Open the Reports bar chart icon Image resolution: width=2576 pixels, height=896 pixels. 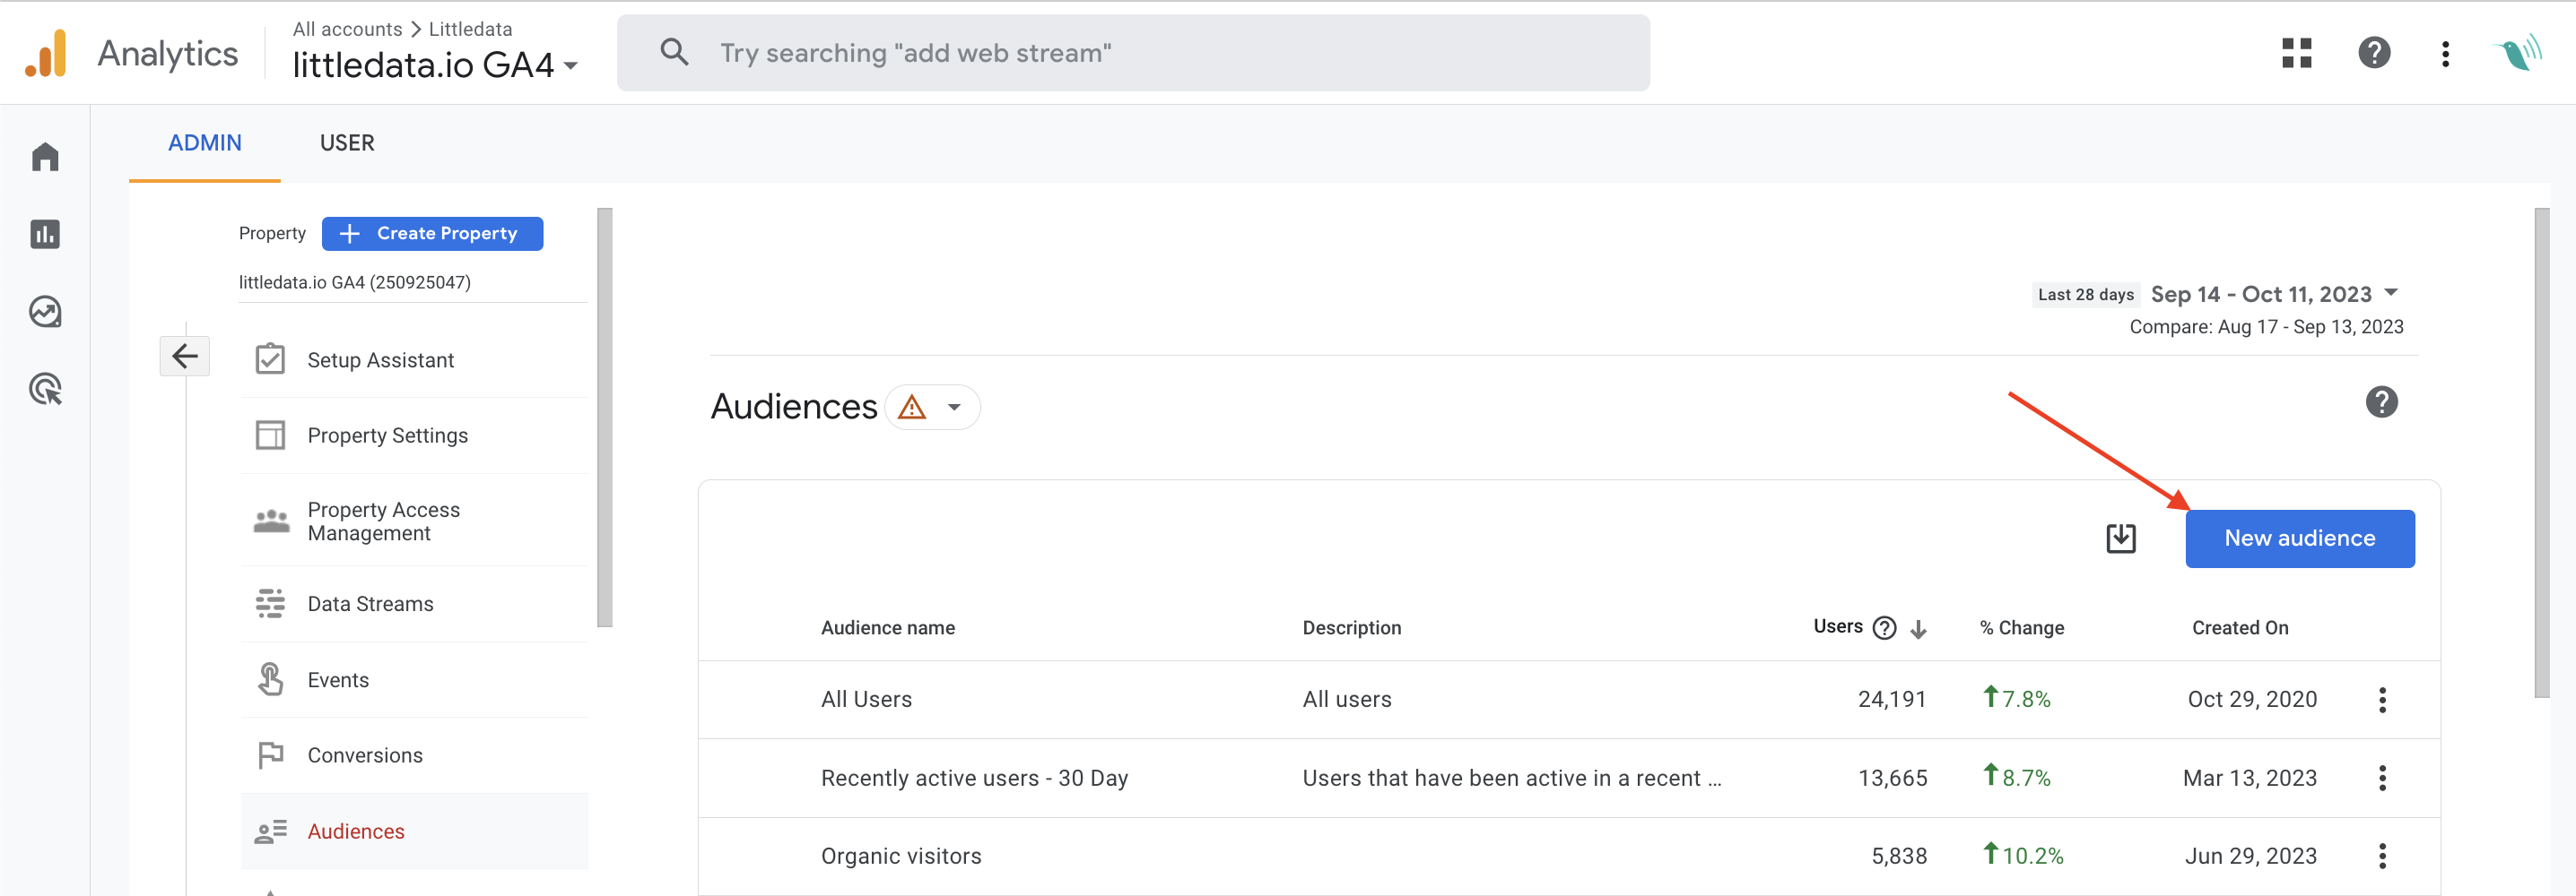coord(45,235)
